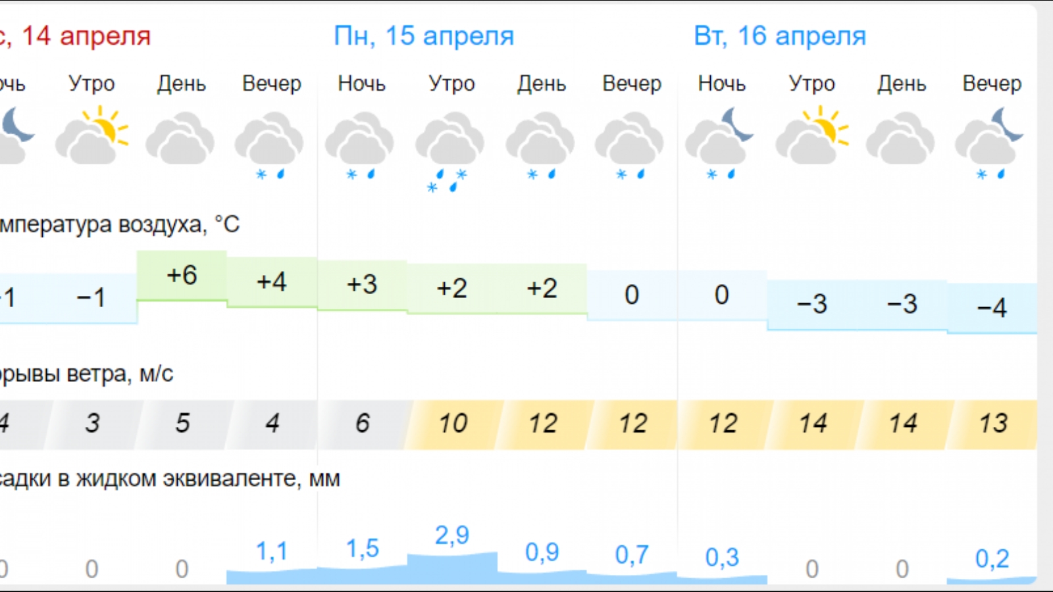Image resolution: width=1053 pixels, height=592 pixels.
Task: Select the +6 temperature cell
Action: point(182,276)
